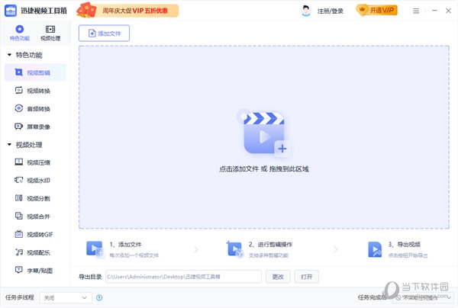Image resolution: width=458 pixels, height=308 pixels.
Task: Click the 支持多种剪辑功能 hint text
Action: pos(269,255)
